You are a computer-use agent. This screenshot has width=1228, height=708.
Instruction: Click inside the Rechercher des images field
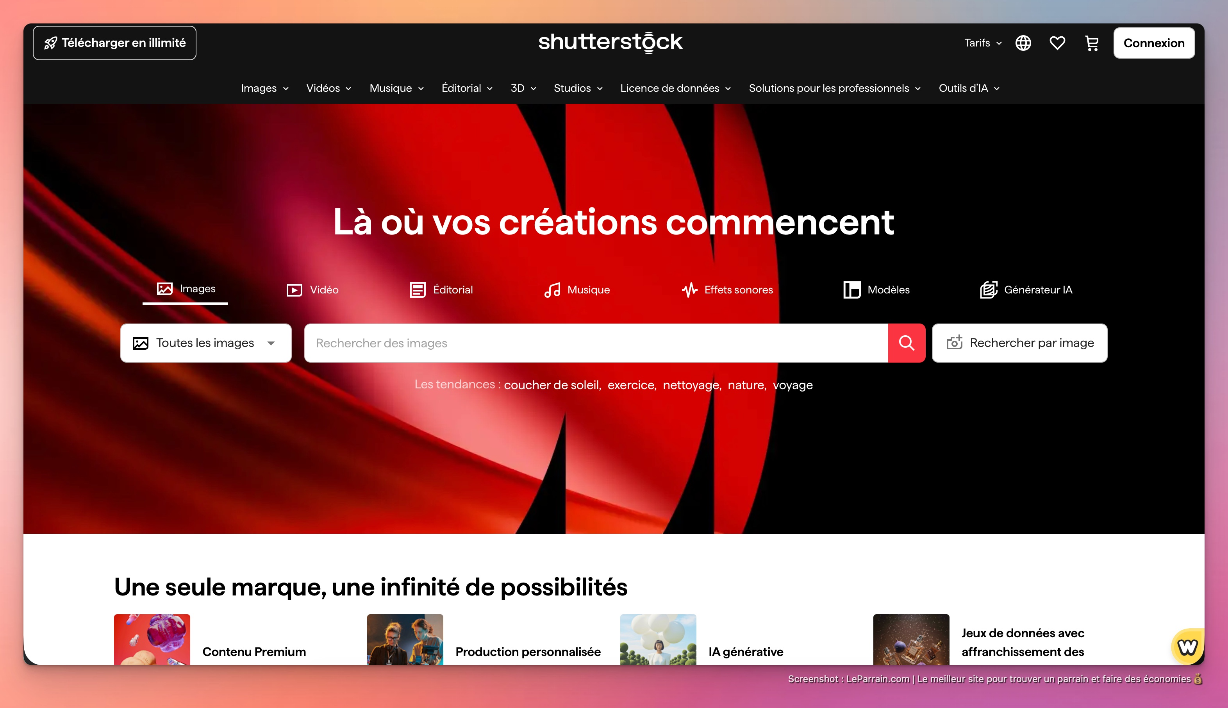583,343
